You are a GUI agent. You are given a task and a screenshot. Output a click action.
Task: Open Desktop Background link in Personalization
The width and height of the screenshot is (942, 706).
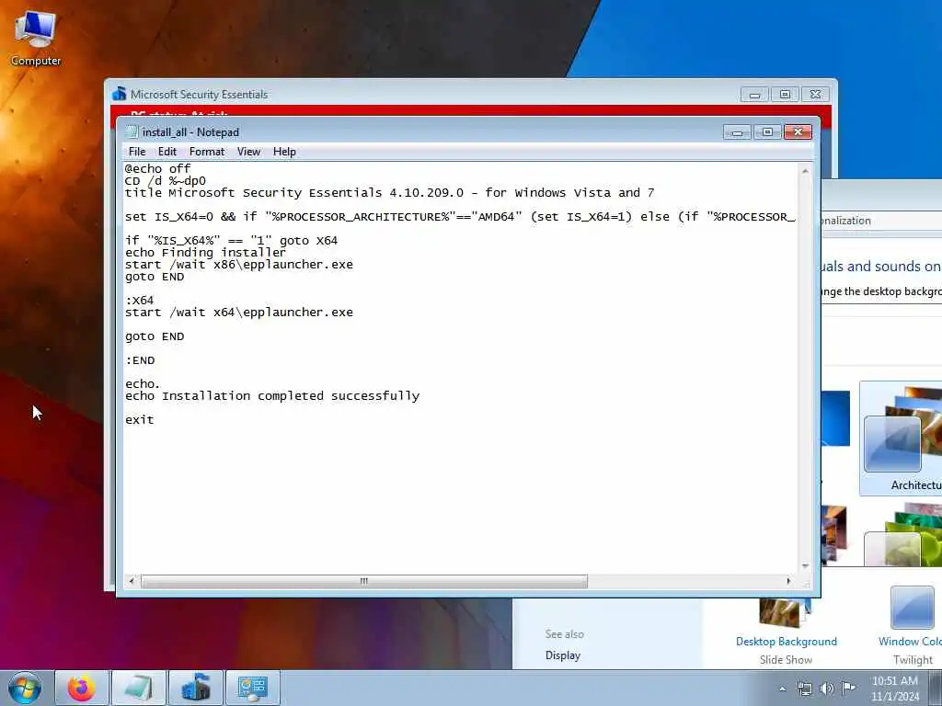pos(786,641)
